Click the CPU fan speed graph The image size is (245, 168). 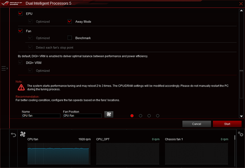(x=59, y=154)
